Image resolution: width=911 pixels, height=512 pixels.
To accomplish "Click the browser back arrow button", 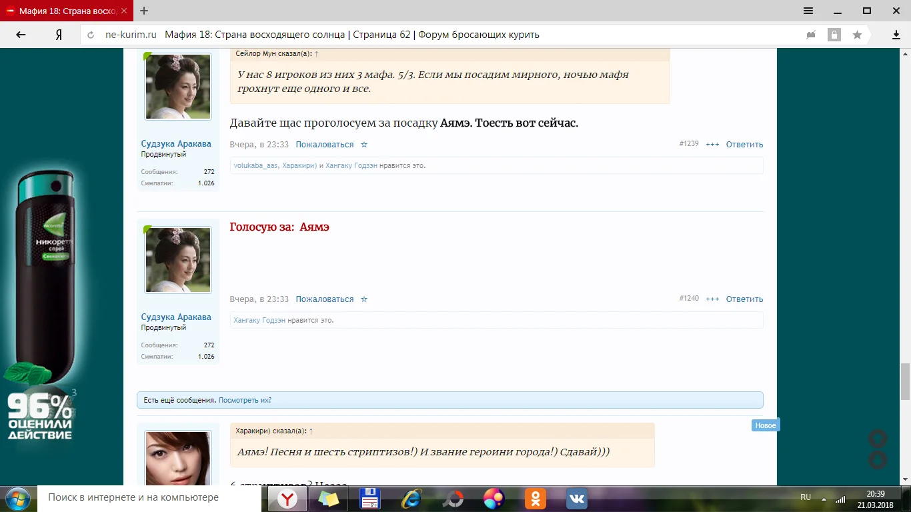I will coord(21,35).
